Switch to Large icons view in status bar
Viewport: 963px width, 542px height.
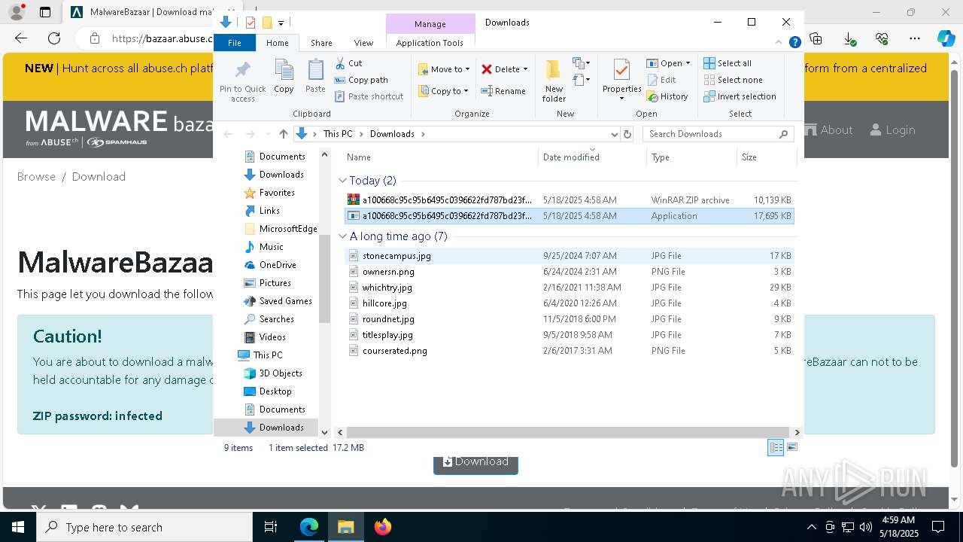coord(791,447)
